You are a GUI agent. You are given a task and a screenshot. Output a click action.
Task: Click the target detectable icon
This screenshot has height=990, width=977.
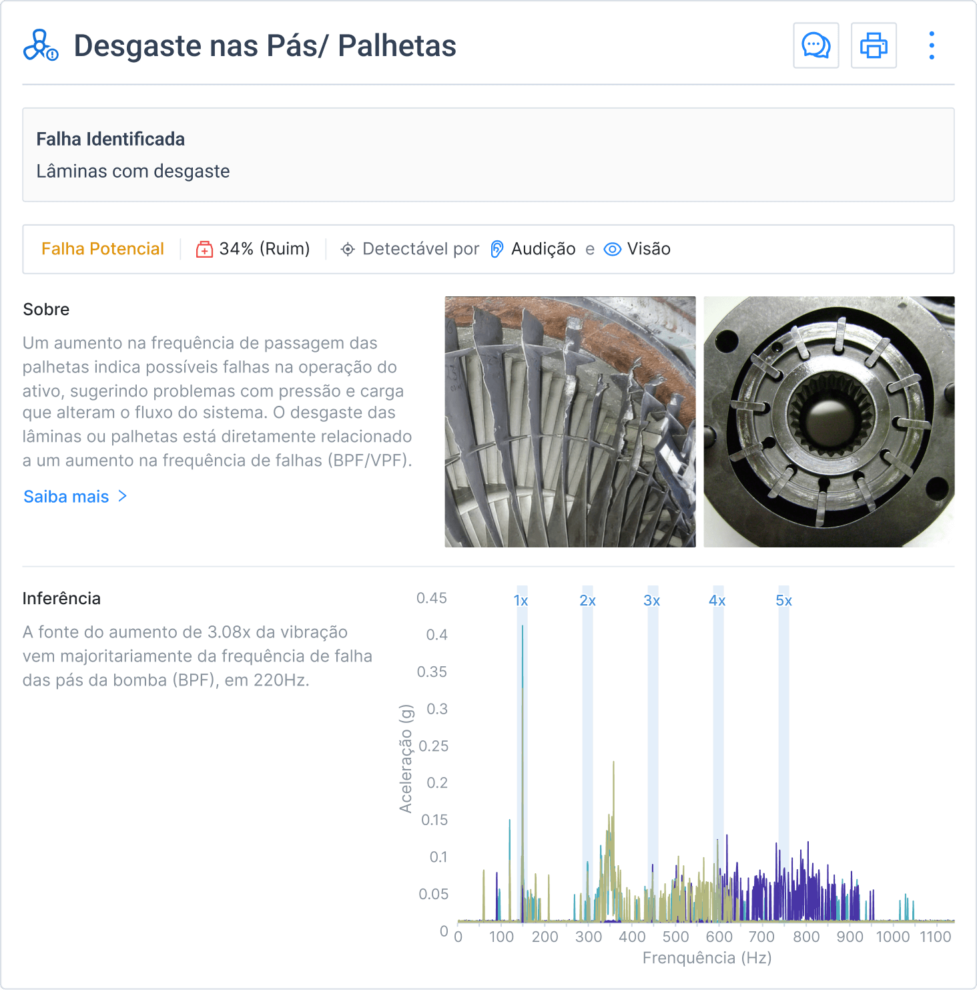pos(348,249)
